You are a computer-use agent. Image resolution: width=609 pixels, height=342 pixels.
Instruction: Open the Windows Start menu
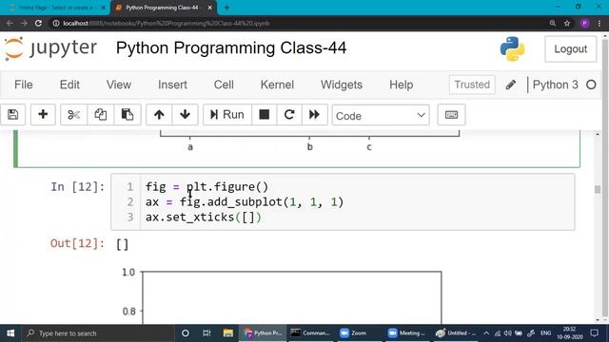(10, 333)
